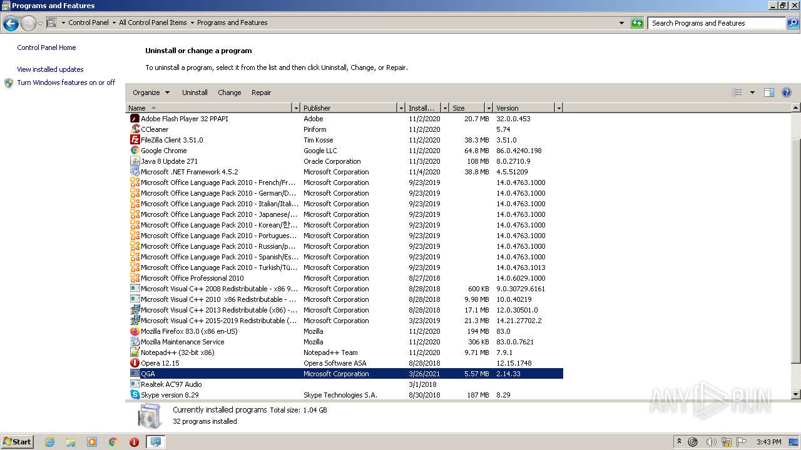Viewport: 801px width, 450px height.
Task: Click the CCleaner program icon
Action: [x=135, y=129]
